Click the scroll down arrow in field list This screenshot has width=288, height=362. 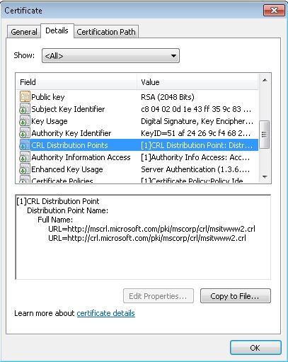265,177
